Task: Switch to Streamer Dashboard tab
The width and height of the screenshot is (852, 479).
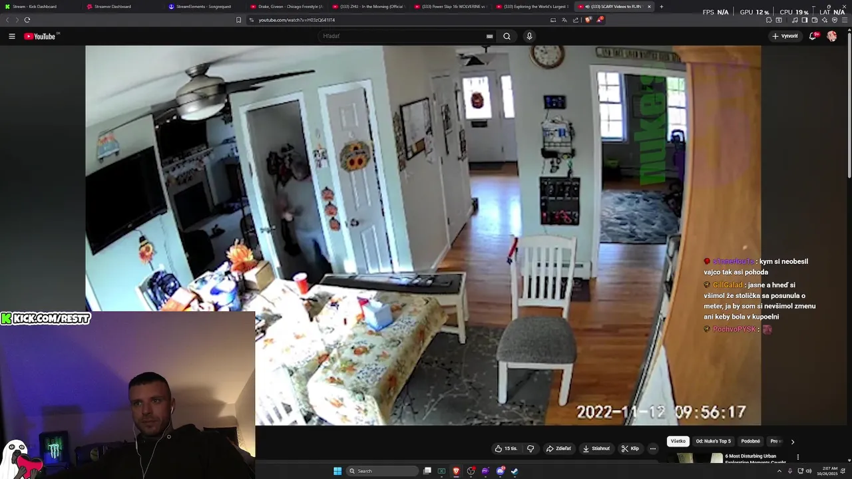Action: coord(122,7)
